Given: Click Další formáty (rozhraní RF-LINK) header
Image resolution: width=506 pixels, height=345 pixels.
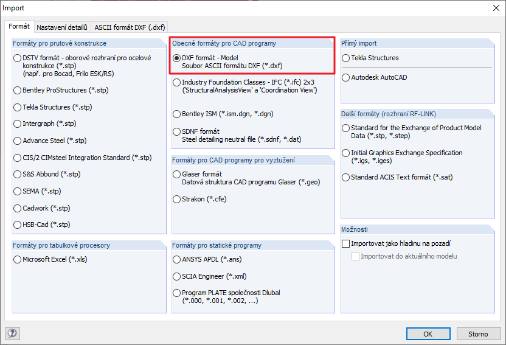Looking at the screenshot, I should click(389, 114).
